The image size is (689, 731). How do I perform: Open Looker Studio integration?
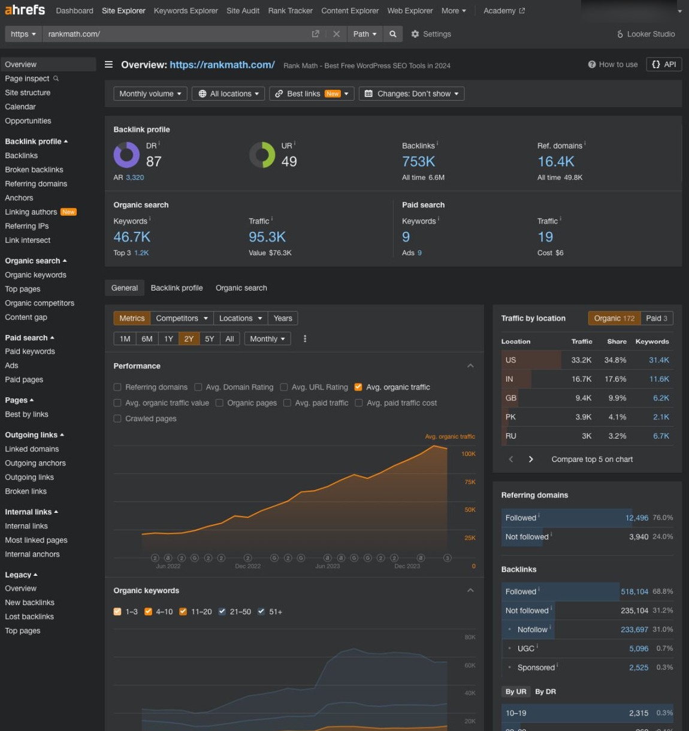645,34
